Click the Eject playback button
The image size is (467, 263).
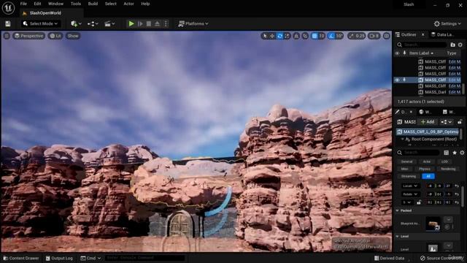(158, 23)
